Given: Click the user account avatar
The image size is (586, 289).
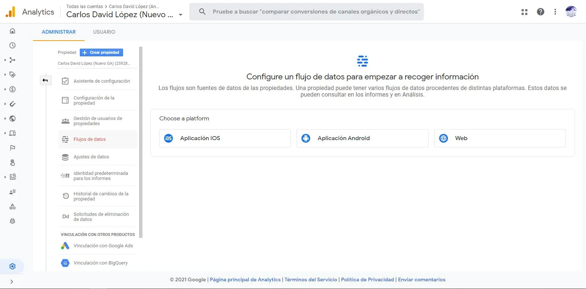Looking at the screenshot, I should (571, 12).
